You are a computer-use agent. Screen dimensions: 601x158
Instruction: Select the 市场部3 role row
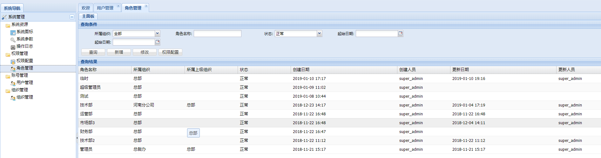(x=340, y=123)
